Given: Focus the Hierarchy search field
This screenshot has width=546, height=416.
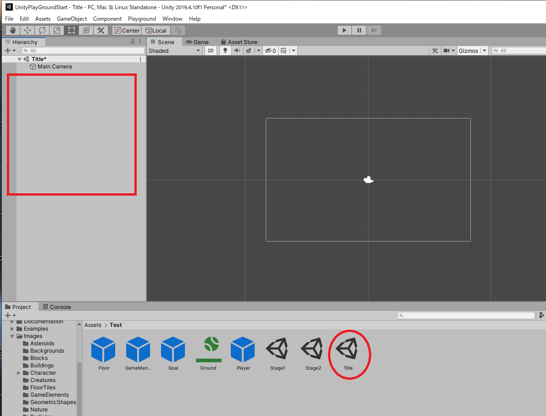Looking at the screenshot, I should tap(83, 51).
